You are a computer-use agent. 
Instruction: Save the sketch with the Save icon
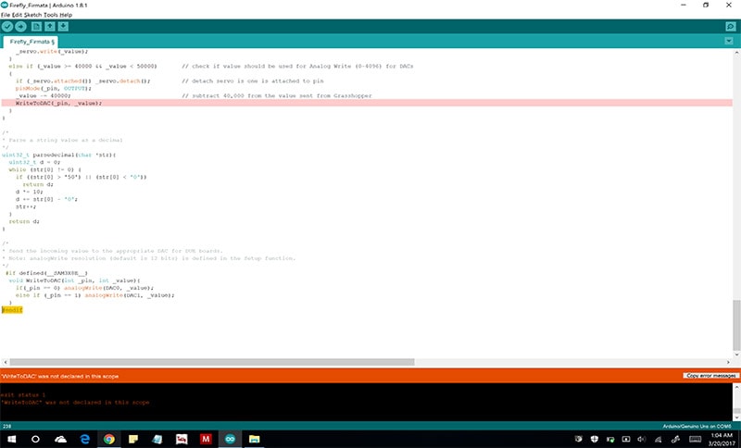click(x=63, y=27)
